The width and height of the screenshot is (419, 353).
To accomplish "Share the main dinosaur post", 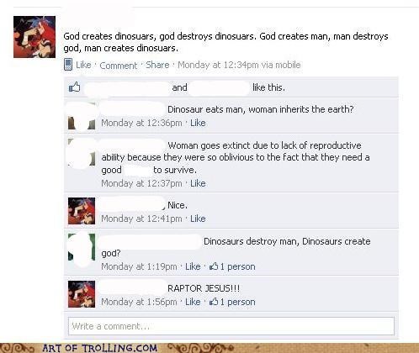I will tap(157, 65).
